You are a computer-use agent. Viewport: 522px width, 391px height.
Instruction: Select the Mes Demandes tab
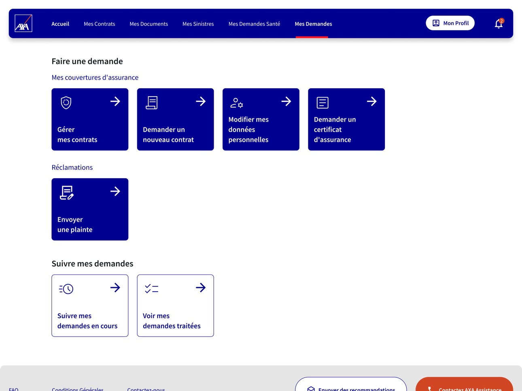tap(313, 24)
